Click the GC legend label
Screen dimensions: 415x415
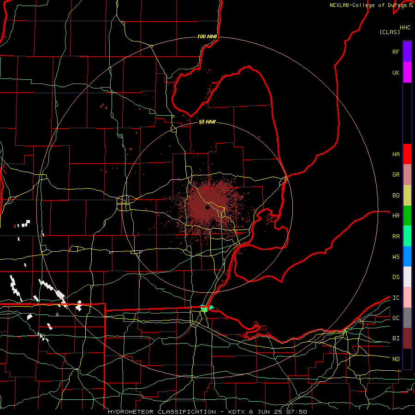[x=396, y=318]
